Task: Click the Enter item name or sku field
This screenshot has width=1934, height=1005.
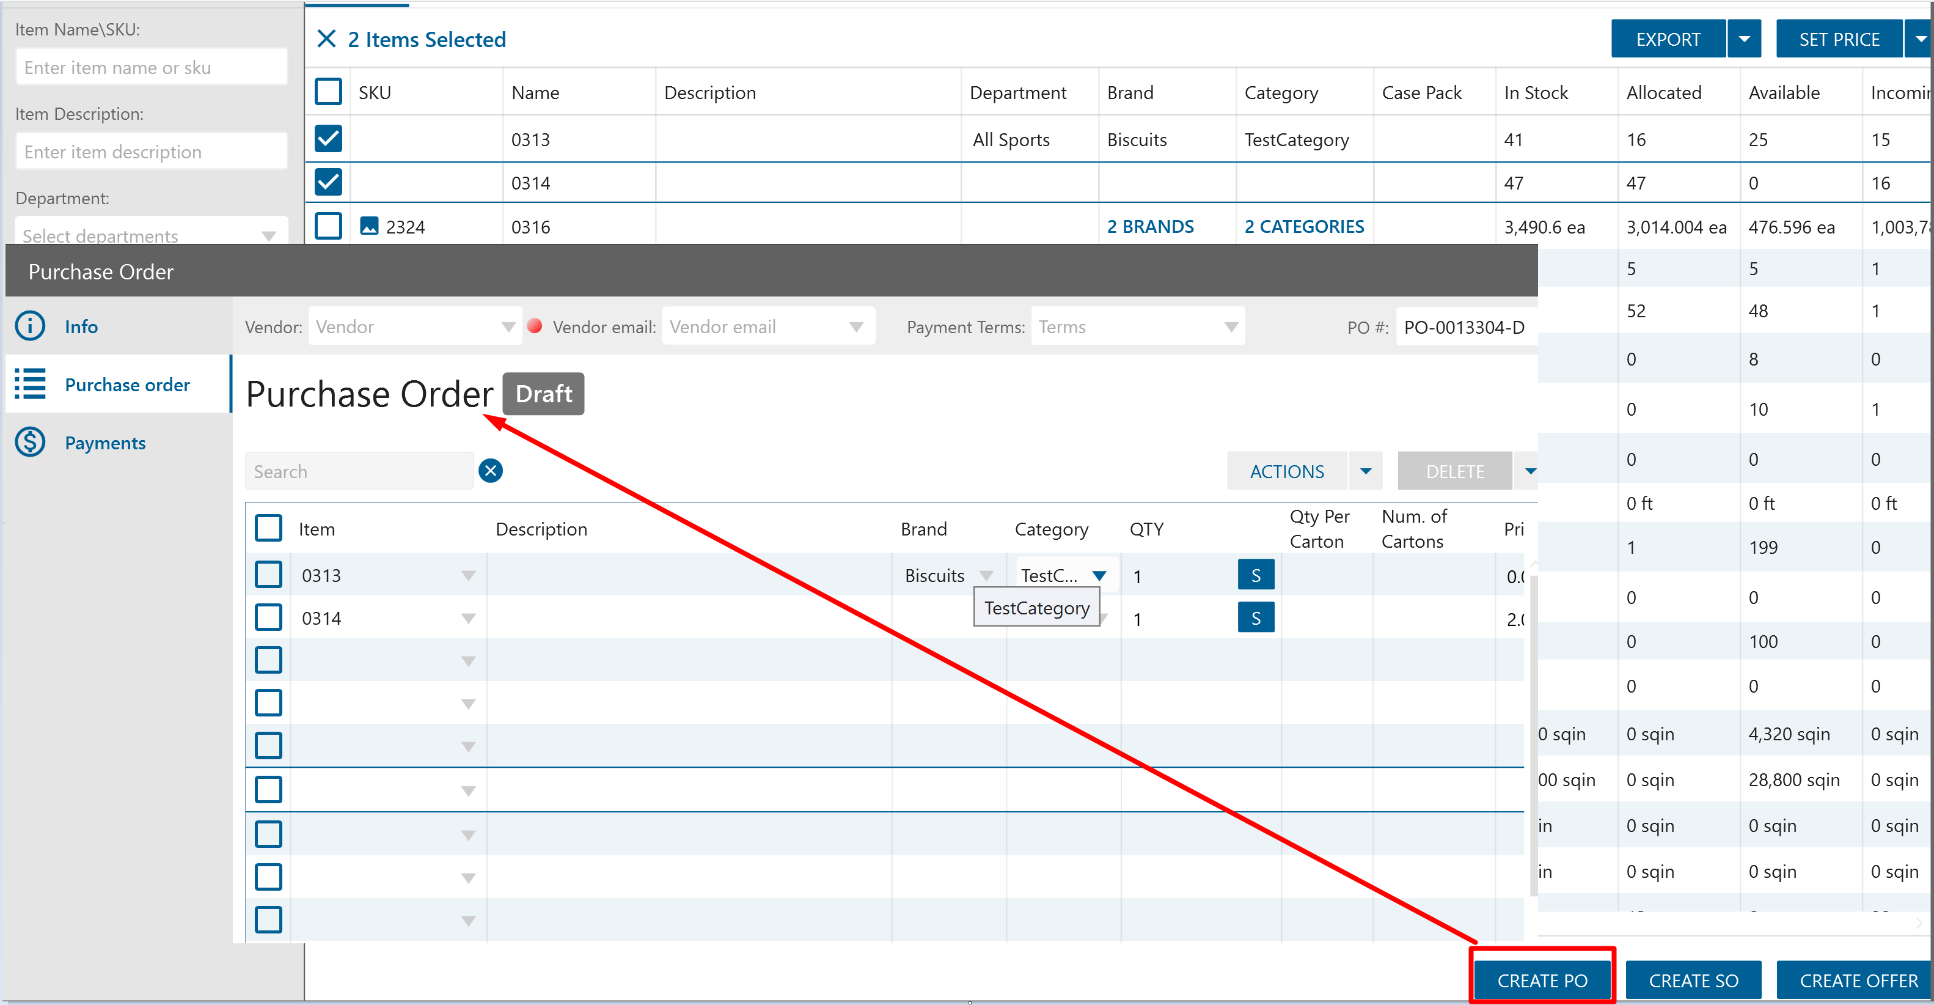Action: pyautogui.click(x=151, y=68)
